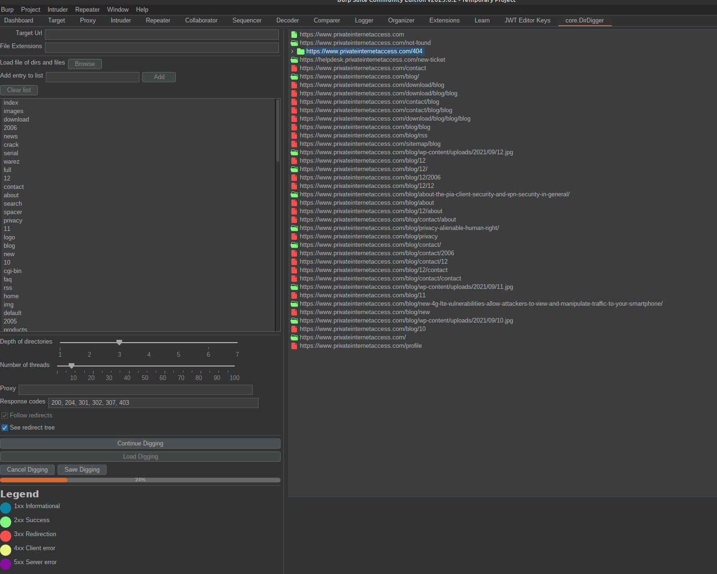This screenshot has width=717, height=574.
Task: Click the Response codes field
Action: (153, 403)
